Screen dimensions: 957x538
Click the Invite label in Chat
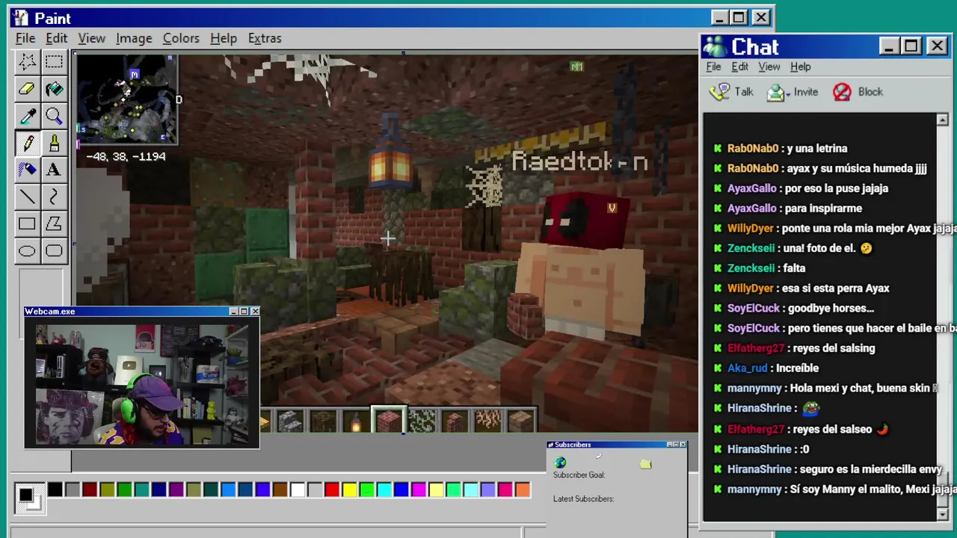pyautogui.click(x=806, y=92)
